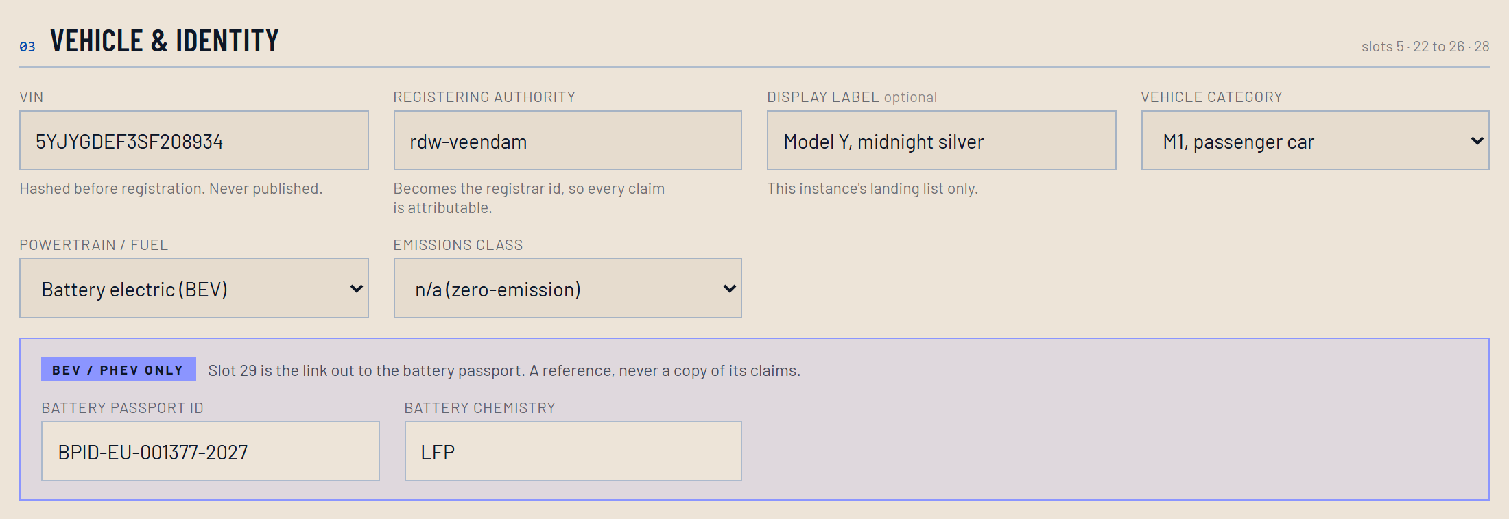Click the BATTERY PASSPORT ID label
This screenshot has width=1509, height=519.
click(123, 408)
